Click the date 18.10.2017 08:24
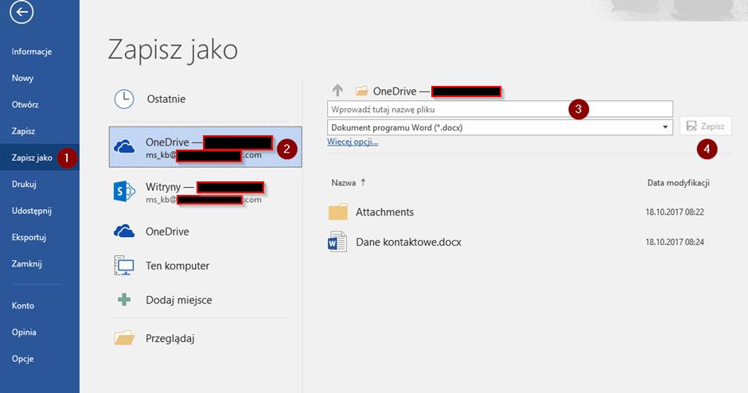748x393 pixels. point(675,243)
